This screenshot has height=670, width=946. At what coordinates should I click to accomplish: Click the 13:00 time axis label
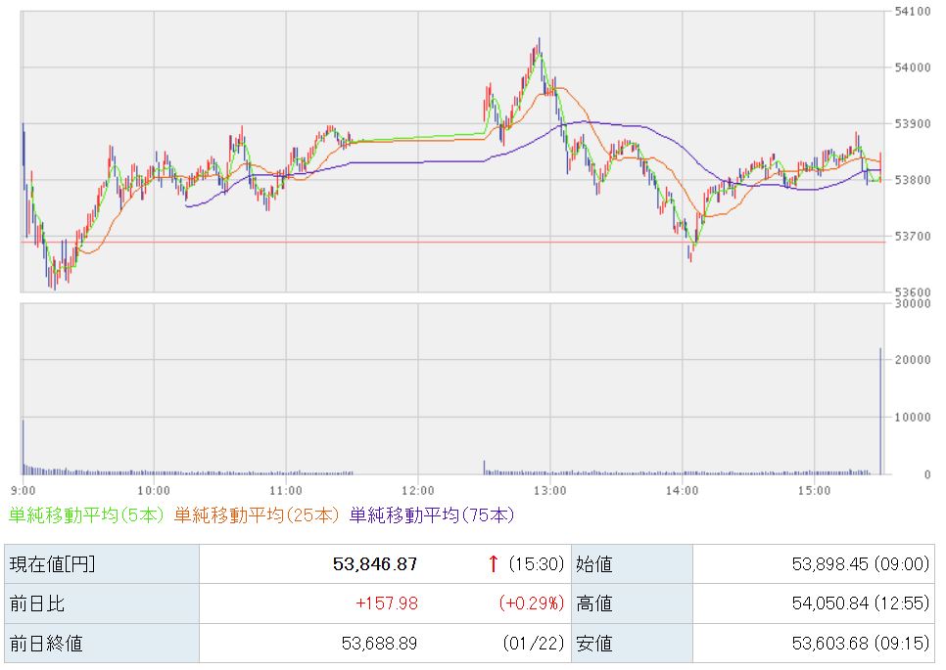tap(550, 489)
